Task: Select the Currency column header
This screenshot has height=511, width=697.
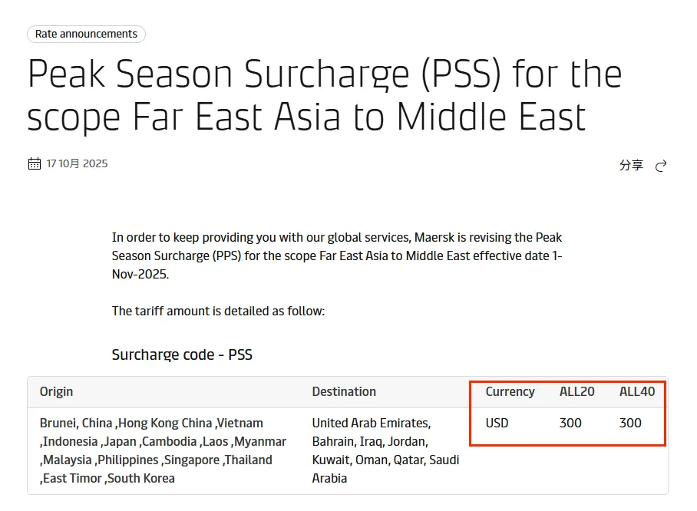Action: tap(510, 391)
